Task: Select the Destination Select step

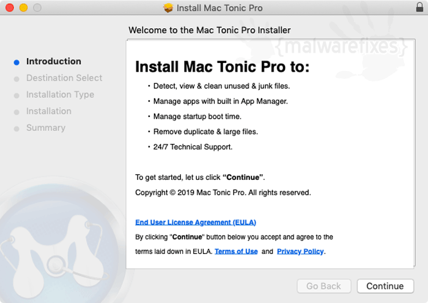Action: 64,78
